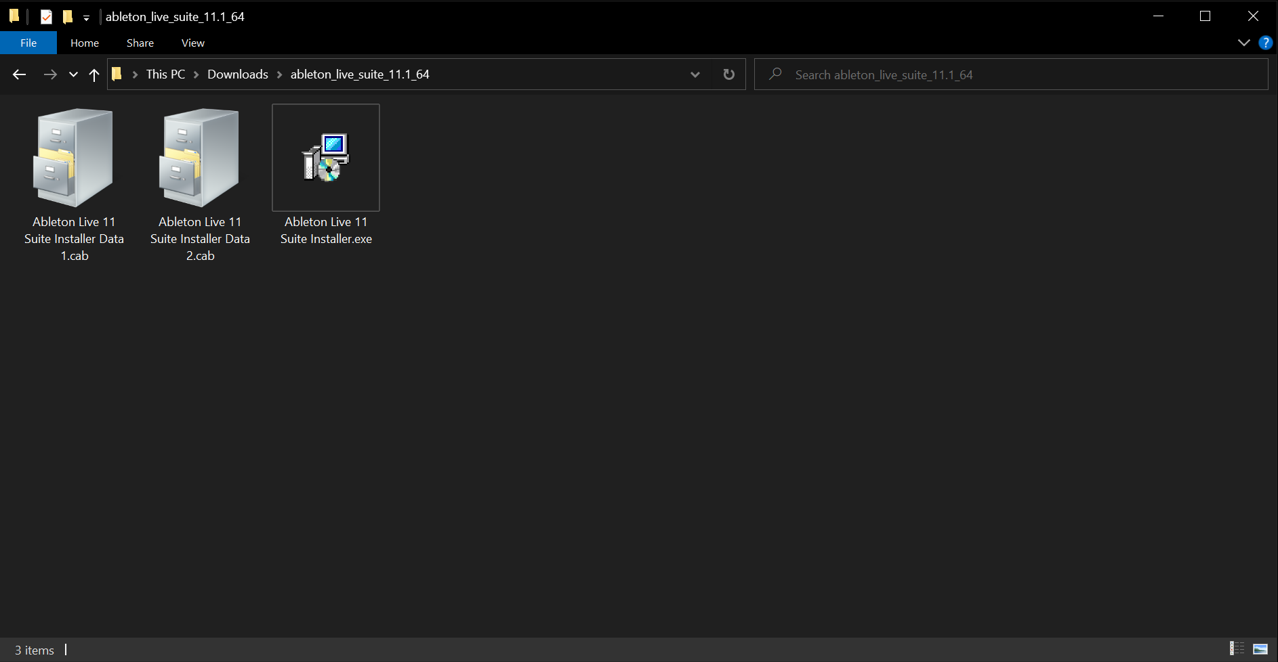Maximize the Explorer window
Image resolution: width=1278 pixels, height=662 pixels.
point(1205,16)
